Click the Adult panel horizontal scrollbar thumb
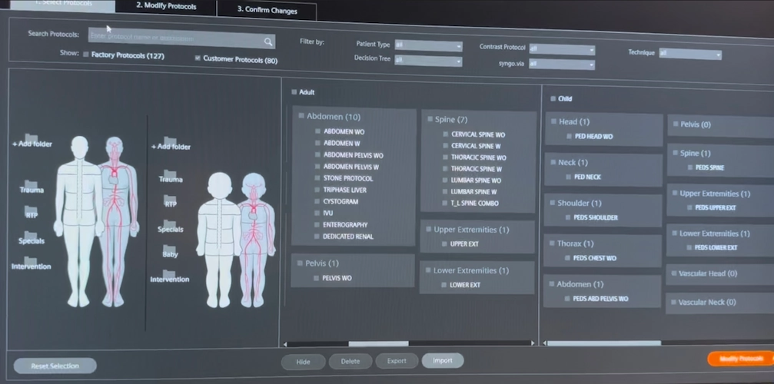This screenshot has width=774, height=384. pos(378,343)
